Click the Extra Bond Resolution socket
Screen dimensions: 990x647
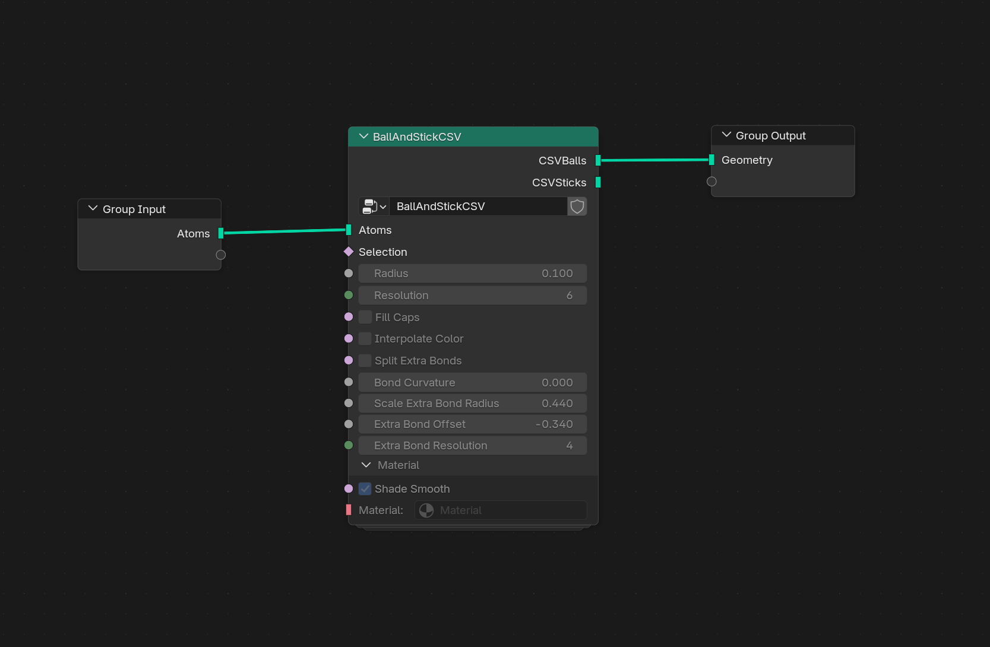(349, 445)
